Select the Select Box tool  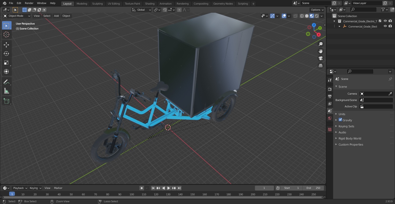click(x=6, y=25)
